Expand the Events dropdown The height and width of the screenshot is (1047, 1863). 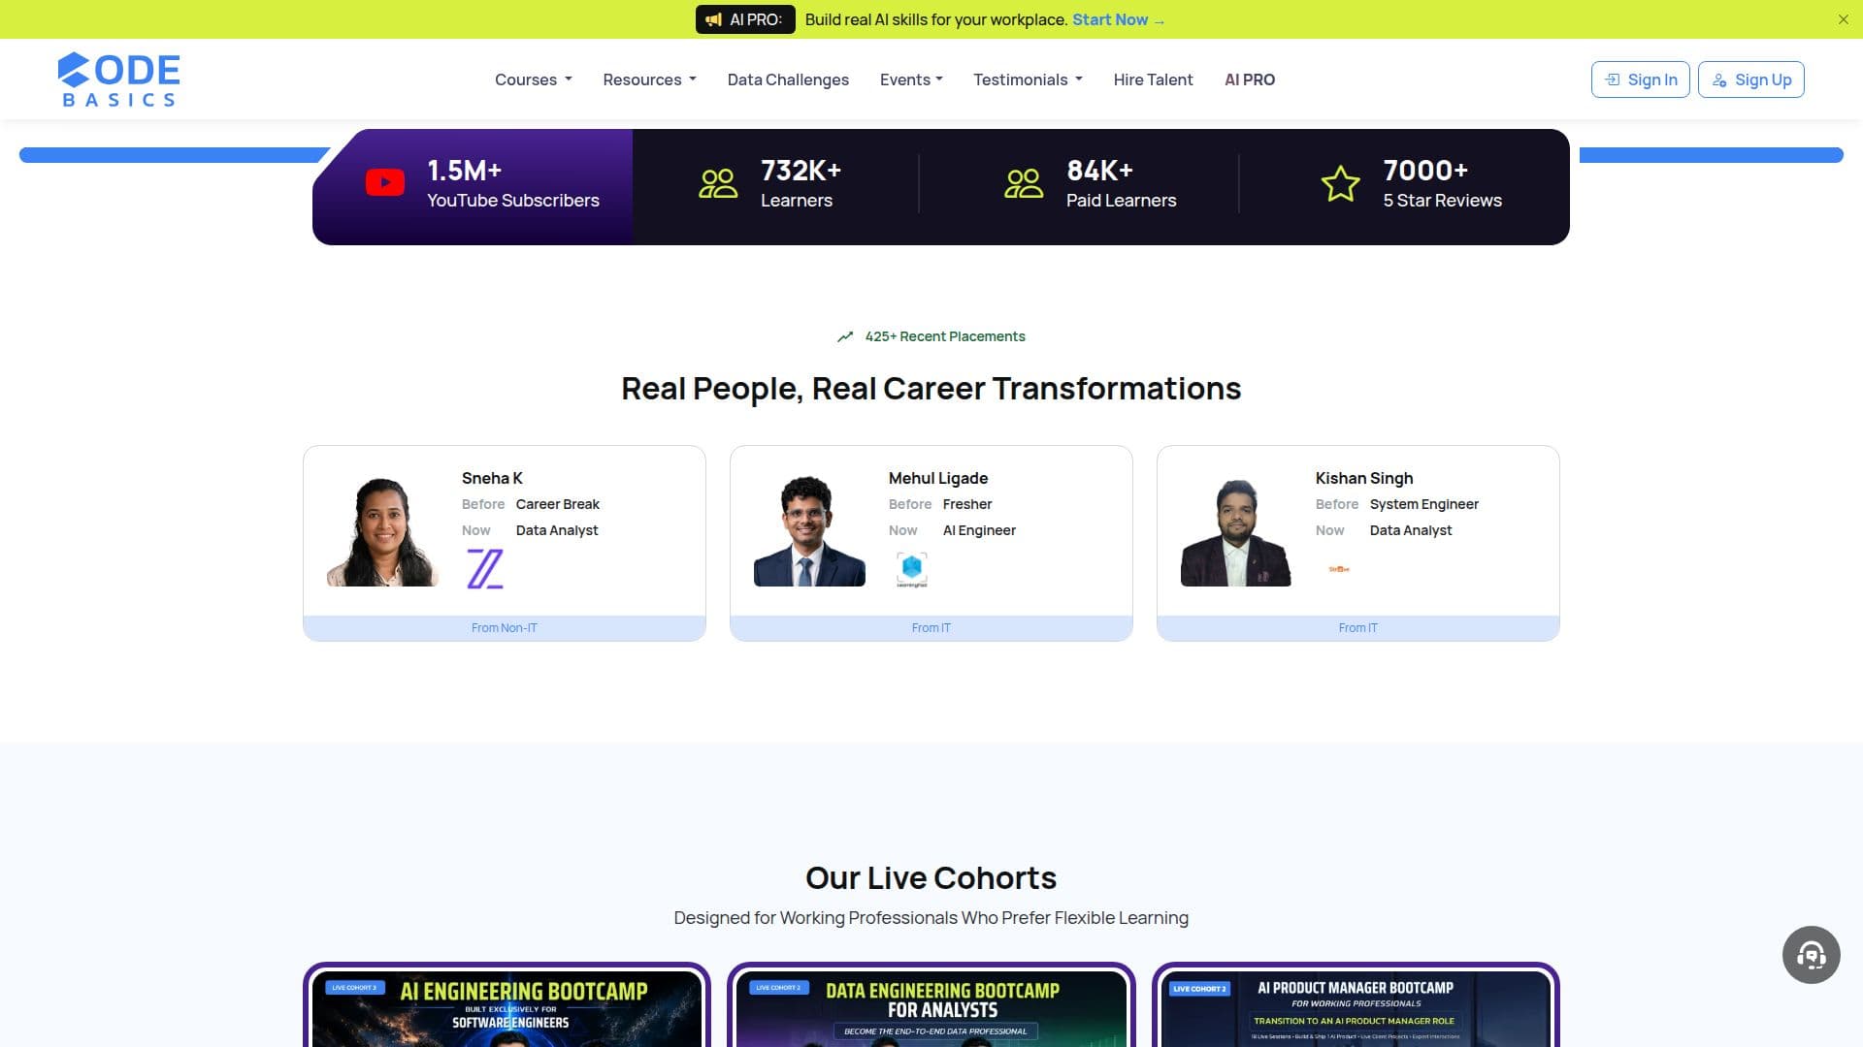[x=911, y=79]
